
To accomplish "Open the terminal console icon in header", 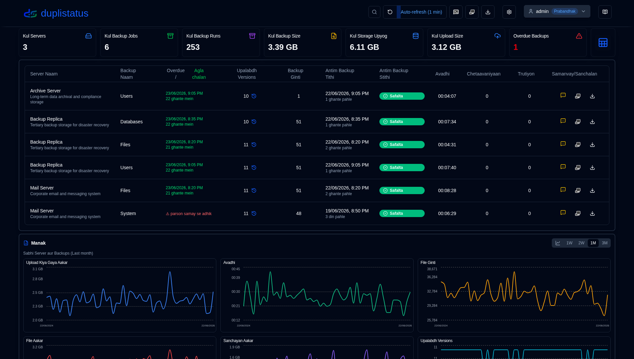I will point(456,12).
